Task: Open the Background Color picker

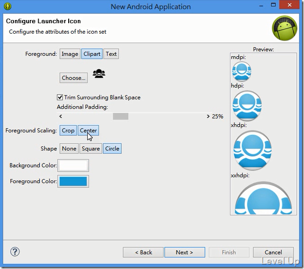Action: click(73, 165)
